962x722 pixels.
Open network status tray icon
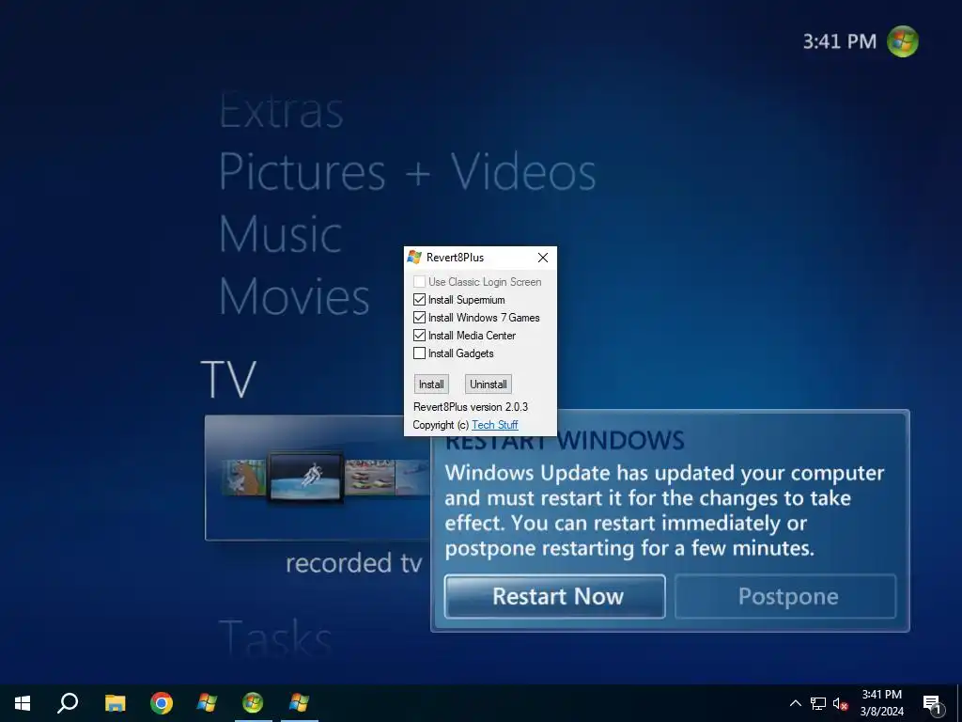[x=818, y=703]
